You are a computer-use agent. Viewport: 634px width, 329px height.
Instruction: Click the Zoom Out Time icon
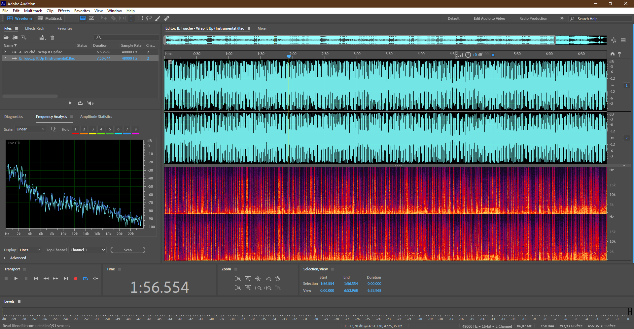click(248, 288)
